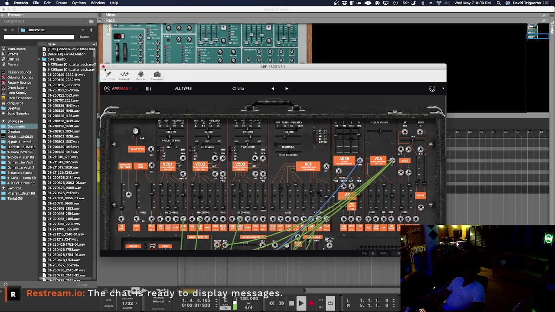Click the VCF Resonance slider
555x312 pixels.
point(288,143)
